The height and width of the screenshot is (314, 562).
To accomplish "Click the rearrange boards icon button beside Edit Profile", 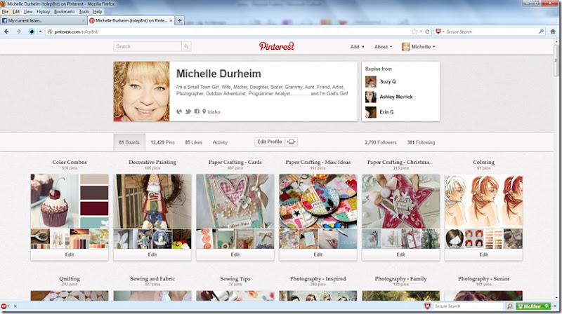I will [x=292, y=142].
